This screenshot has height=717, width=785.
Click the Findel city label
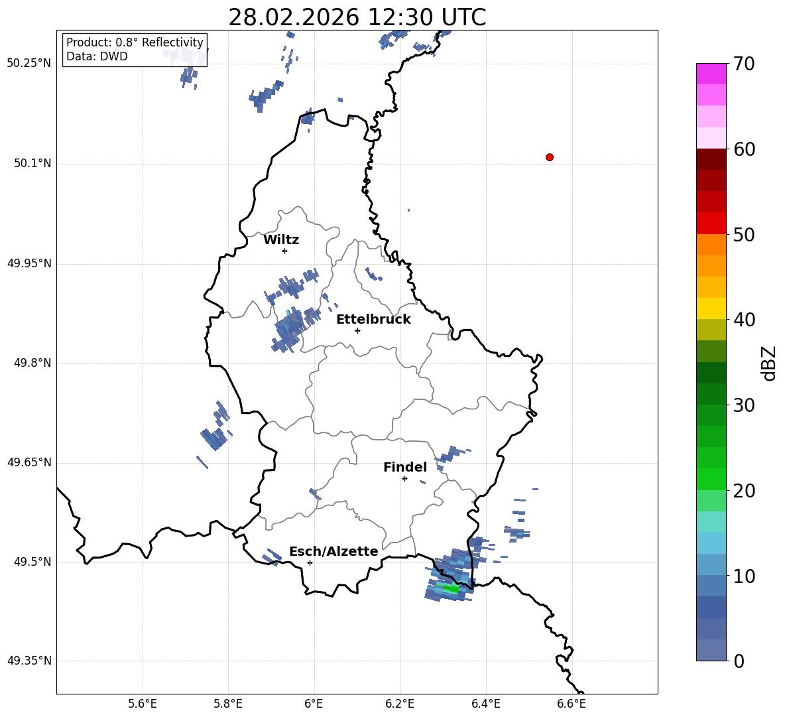405,467
